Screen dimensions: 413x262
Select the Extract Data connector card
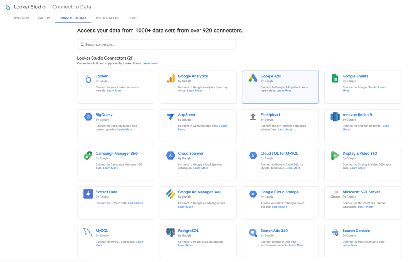115,203
